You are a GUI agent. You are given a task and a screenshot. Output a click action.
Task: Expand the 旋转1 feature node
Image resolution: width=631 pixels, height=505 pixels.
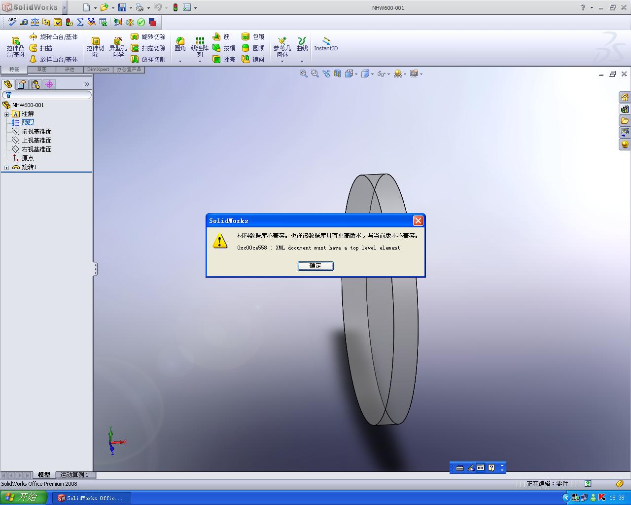click(7, 168)
